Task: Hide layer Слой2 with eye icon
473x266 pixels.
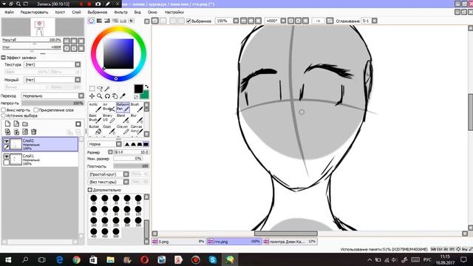Action: point(7,141)
